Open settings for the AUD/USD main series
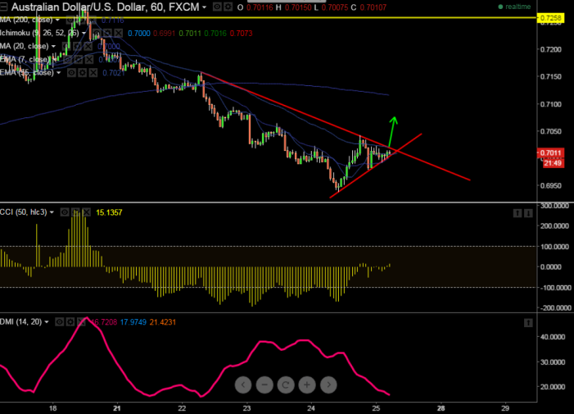Viewport: 574px width, 414px height. [x=228, y=7]
